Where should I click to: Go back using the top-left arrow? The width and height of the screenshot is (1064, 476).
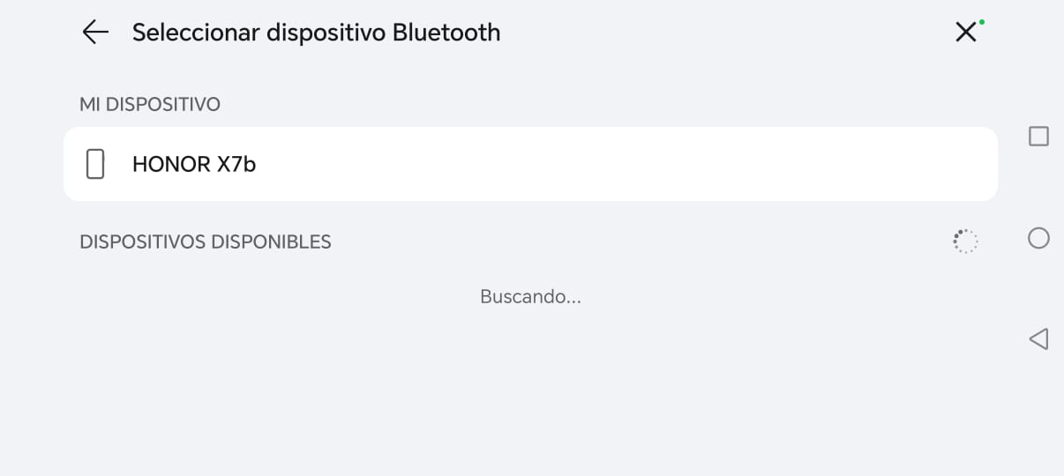tap(94, 33)
